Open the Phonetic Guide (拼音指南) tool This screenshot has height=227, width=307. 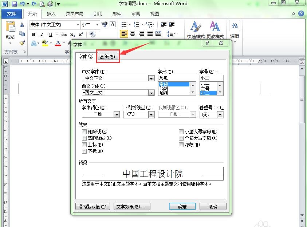point(105,25)
